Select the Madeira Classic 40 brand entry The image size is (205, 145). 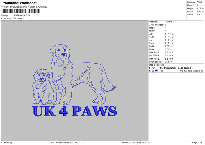(194, 71)
